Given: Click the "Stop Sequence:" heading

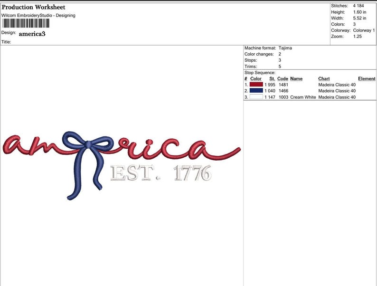Looking at the screenshot, I should point(260,73).
